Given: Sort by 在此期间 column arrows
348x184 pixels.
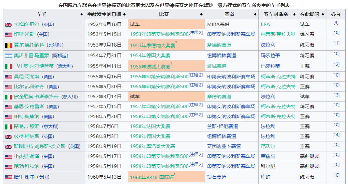Looking at the screenshot, I should click(323, 14).
